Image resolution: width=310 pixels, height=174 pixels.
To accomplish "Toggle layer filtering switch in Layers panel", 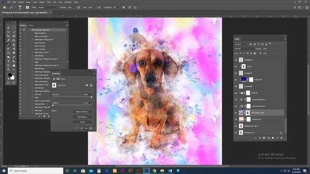I will pyautogui.click(x=270, y=44).
